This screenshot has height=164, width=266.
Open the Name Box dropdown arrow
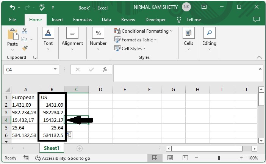click(x=55, y=69)
